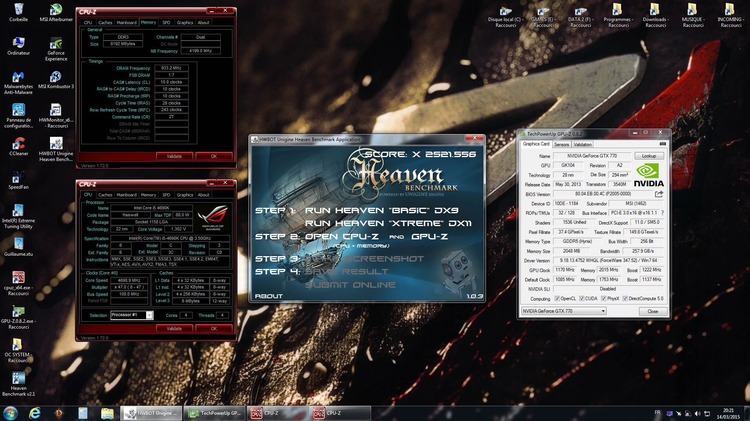Viewport: 750px width, 421px height.
Task: Open MSI Afterburner desktop icon
Action: pyautogui.click(x=56, y=12)
